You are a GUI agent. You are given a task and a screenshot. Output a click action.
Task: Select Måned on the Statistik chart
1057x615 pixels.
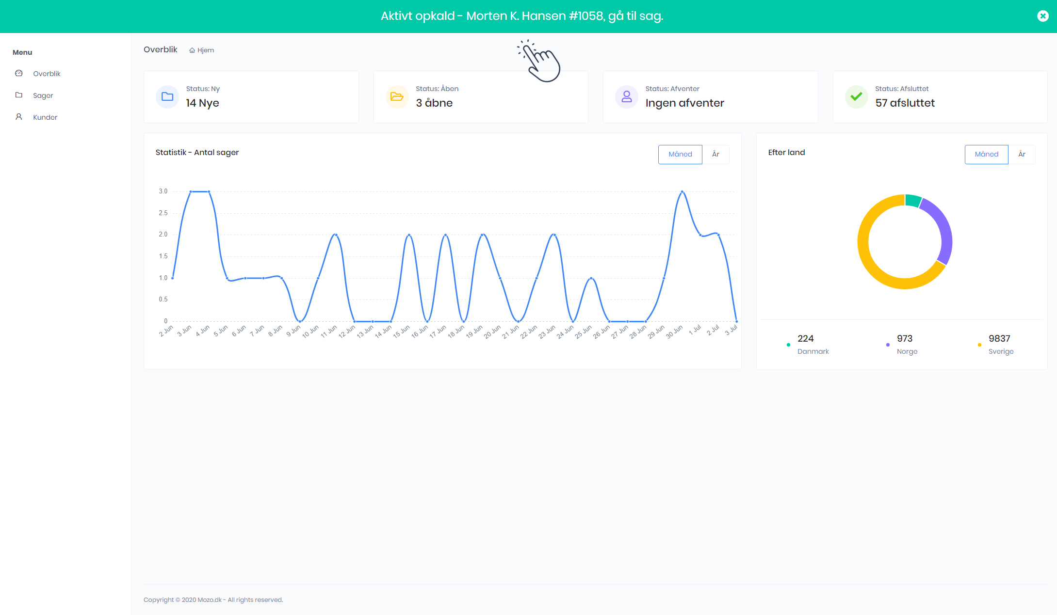point(680,154)
